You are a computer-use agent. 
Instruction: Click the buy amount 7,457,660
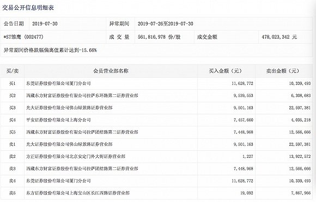[x=243, y=120]
